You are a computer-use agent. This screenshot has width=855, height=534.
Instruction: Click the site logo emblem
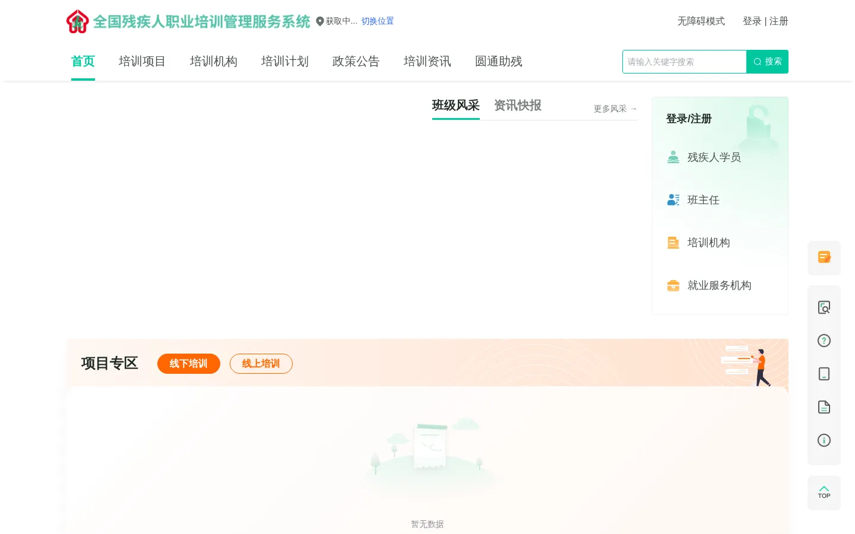[78, 21]
